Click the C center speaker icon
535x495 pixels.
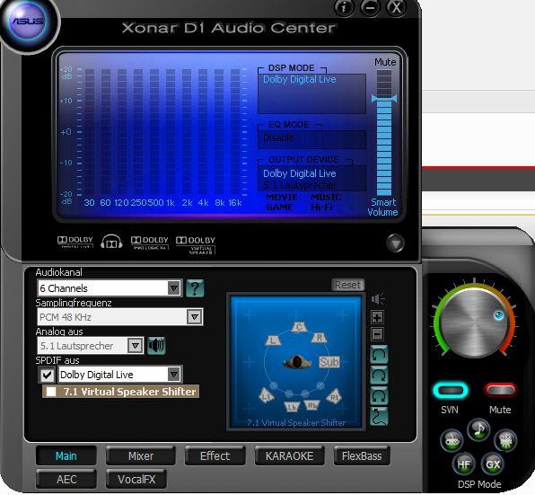coord(299,327)
